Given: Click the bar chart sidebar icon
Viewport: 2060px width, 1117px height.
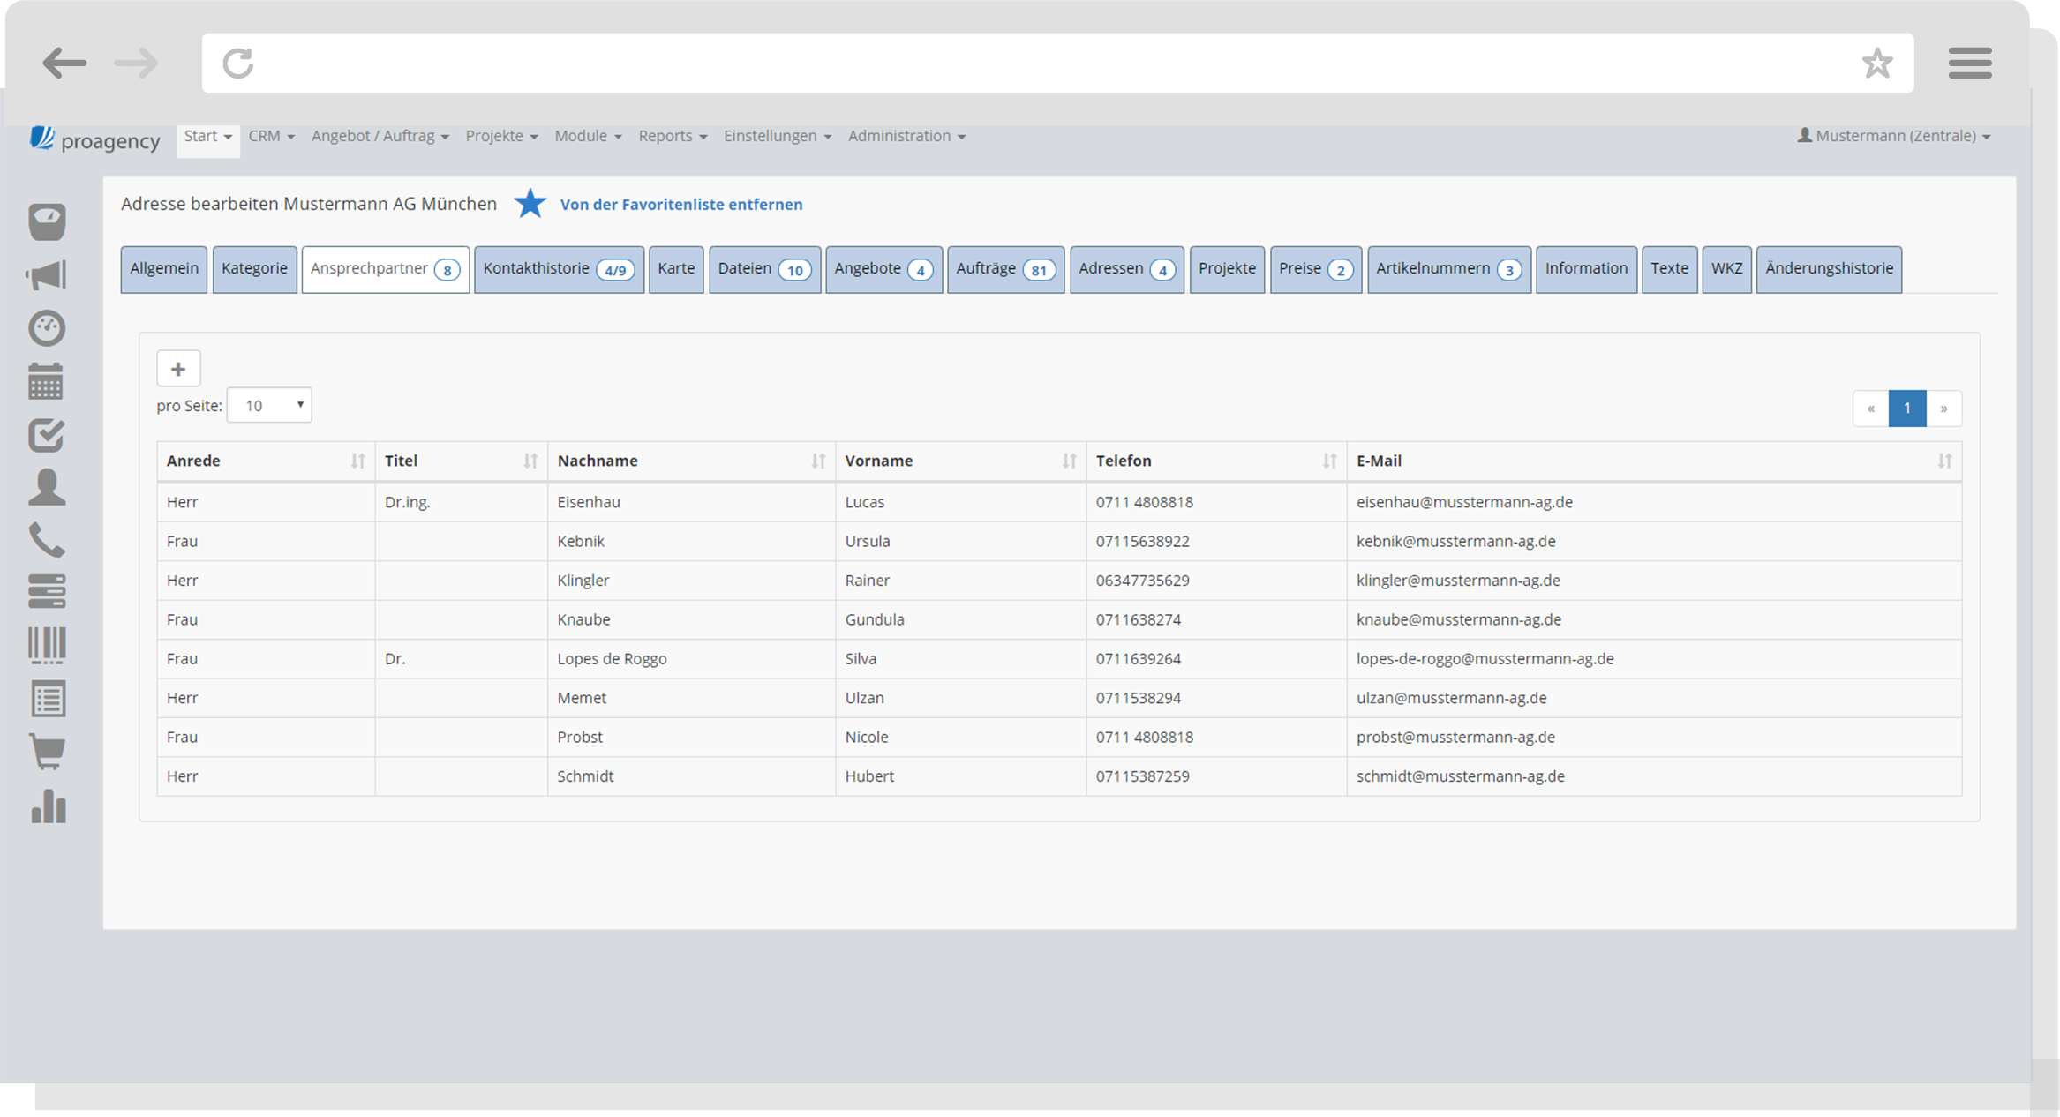Looking at the screenshot, I should (48, 806).
